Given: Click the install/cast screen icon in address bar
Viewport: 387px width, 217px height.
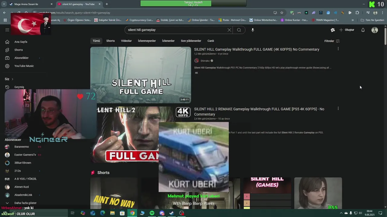Looking at the screenshot, I should [275, 13].
